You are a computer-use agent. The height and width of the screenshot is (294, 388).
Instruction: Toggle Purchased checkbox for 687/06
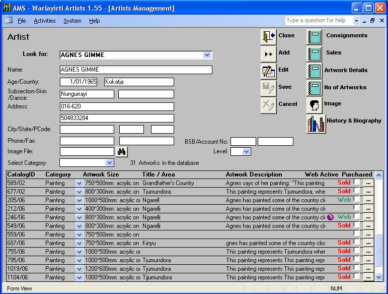tap(357, 242)
